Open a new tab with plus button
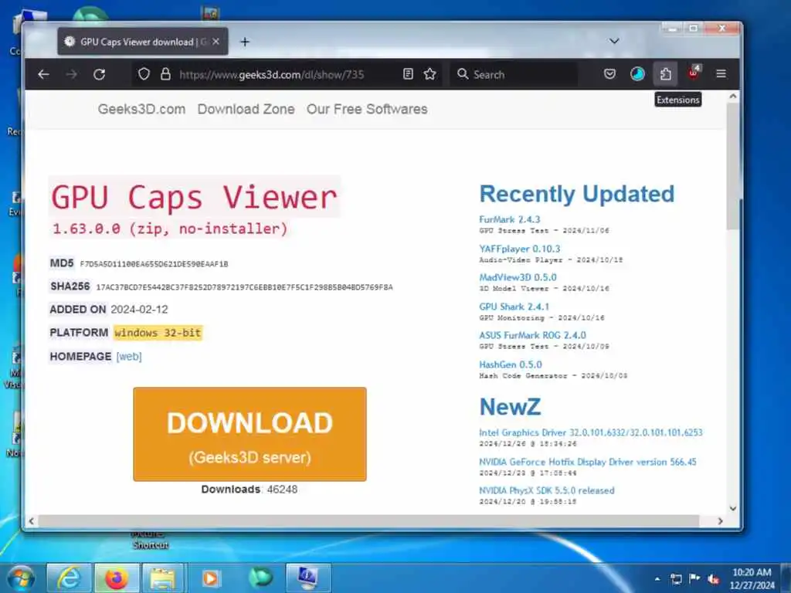The height and width of the screenshot is (593, 791). [245, 42]
